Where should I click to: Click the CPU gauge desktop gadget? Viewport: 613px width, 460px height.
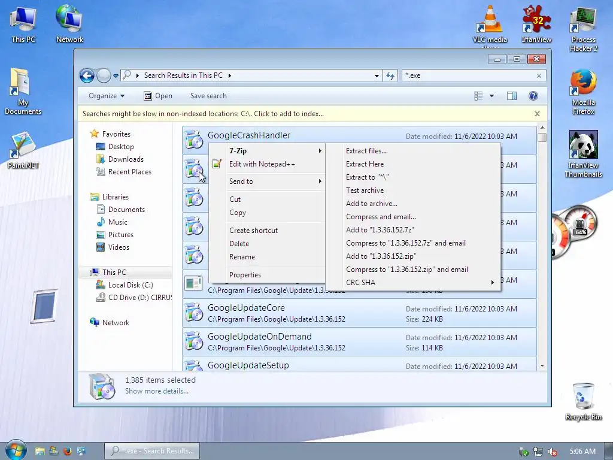point(575,232)
